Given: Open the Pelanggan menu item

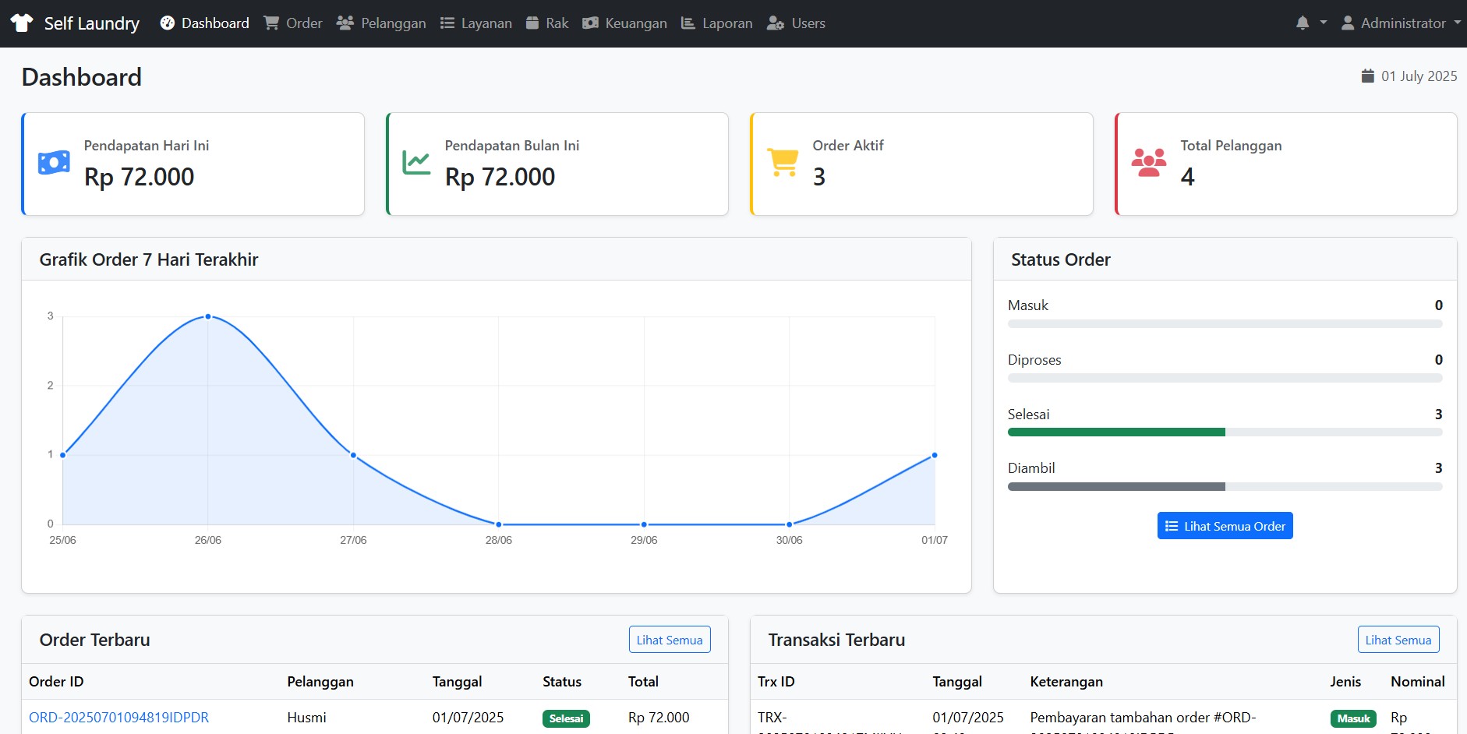Looking at the screenshot, I should (x=381, y=23).
